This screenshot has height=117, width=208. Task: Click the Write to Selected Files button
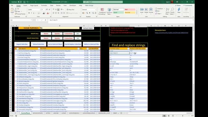[92, 44]
